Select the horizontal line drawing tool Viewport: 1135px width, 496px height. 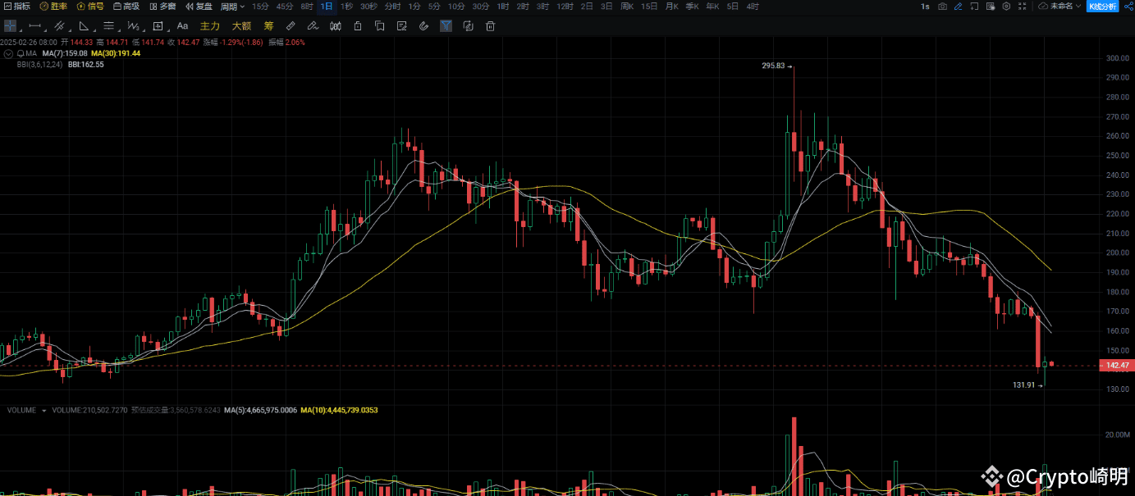(x=34, y=25)
